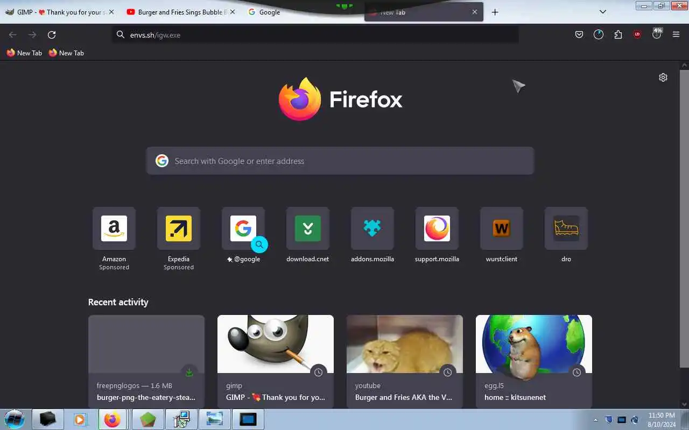Click the Search with Google box
The height and width of the screenshot is (430, 689).
click(x=340, y=161)
